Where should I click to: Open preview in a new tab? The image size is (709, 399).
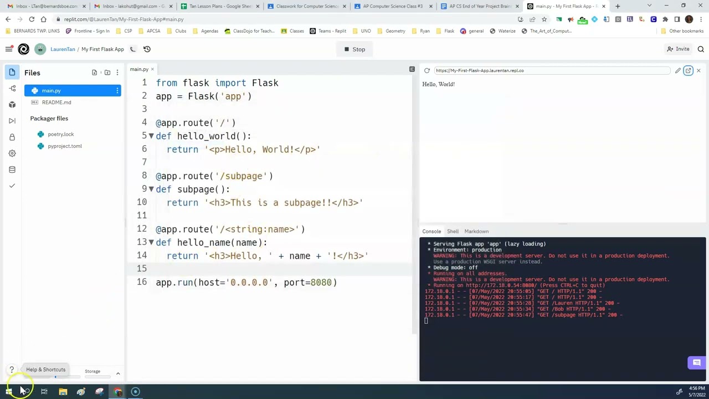point(689,70)
